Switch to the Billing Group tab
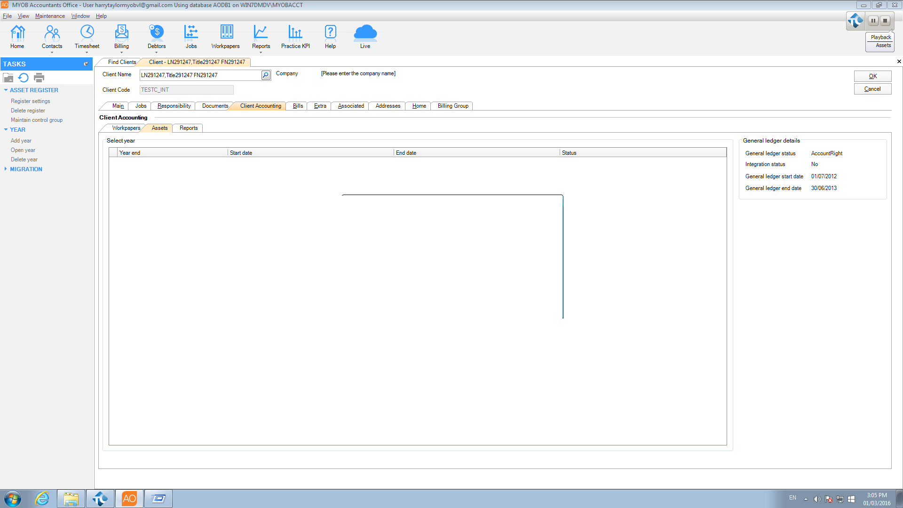The width and height of the screenshot is (903, 508). pos(452,106)
